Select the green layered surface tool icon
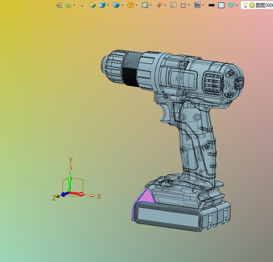The height and width of the screenshot is (262, 273). click(x=68, y=5)
